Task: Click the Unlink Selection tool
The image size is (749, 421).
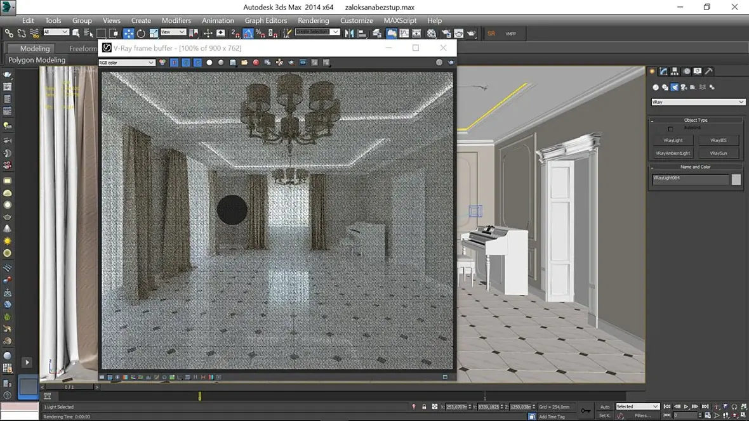Action: click(x=22, y=34)
